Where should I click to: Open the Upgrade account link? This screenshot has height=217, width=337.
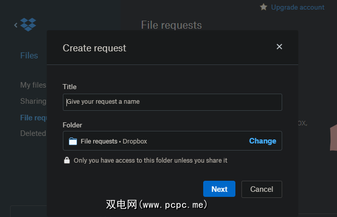(x=298, y=7)
